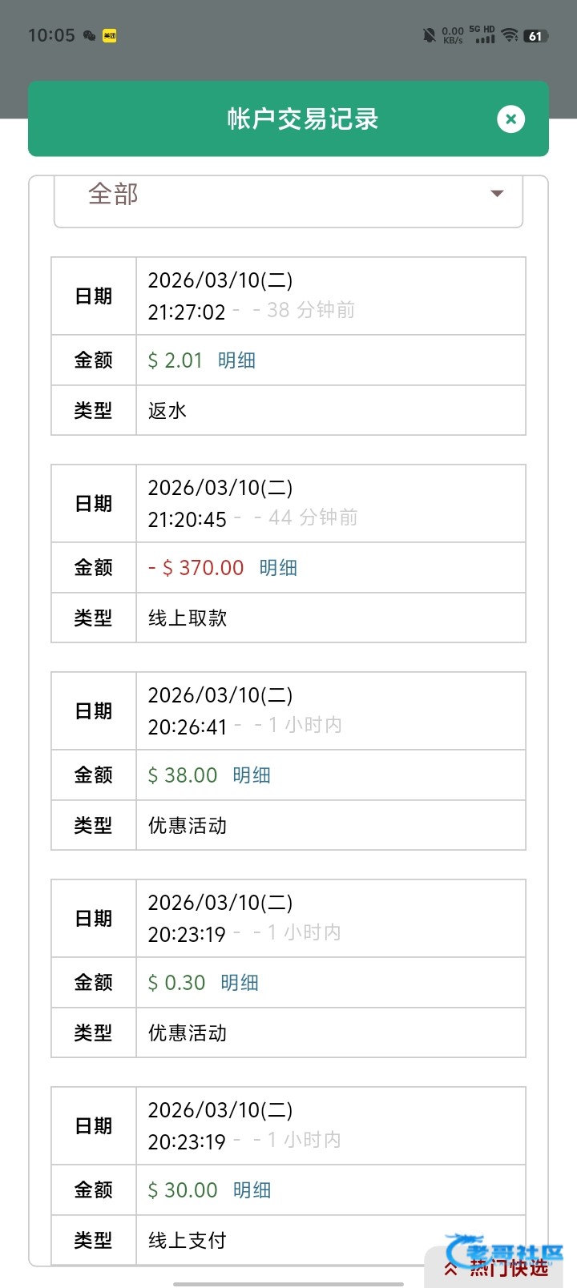Viewport: 577px width, 1288px height.
Task: Tap the 帐户交易记录 header title
Action: pos(303,119)
